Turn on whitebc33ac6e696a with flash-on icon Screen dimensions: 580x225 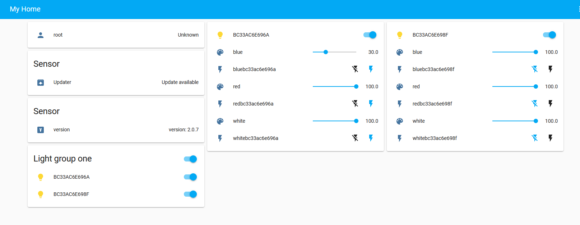pos(371,138)
